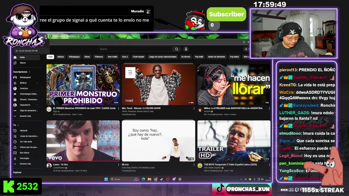Open the new tab plus button in browser
The image size is (349, 196).
coord(83,36)
